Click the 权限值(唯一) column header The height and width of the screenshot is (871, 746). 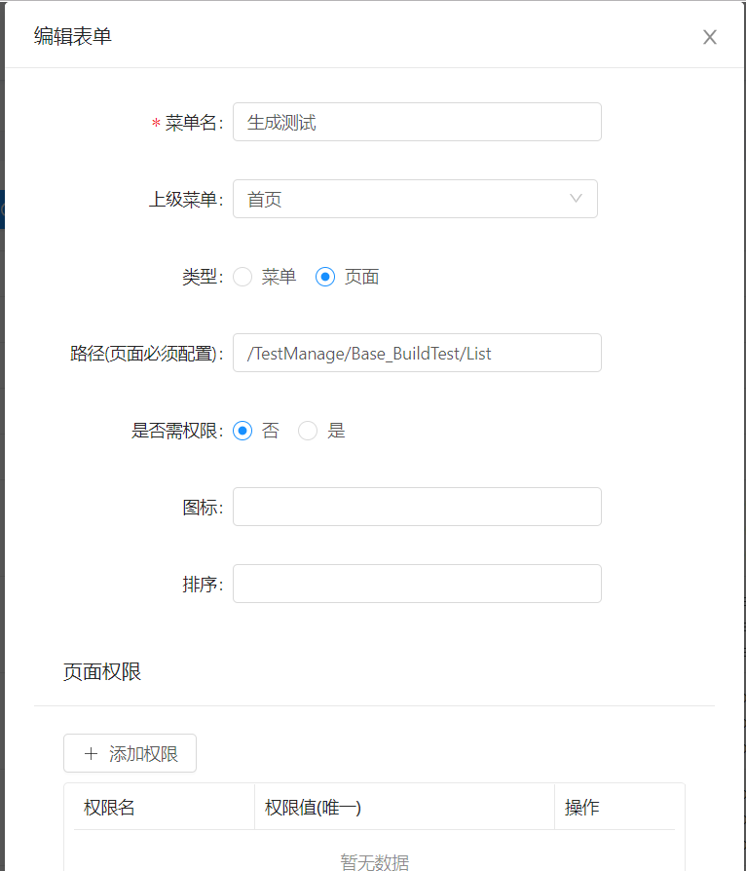coord(314,809)
